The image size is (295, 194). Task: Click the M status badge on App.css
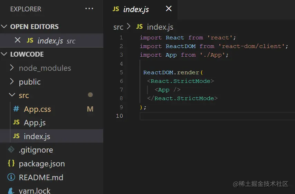point(90,109)
